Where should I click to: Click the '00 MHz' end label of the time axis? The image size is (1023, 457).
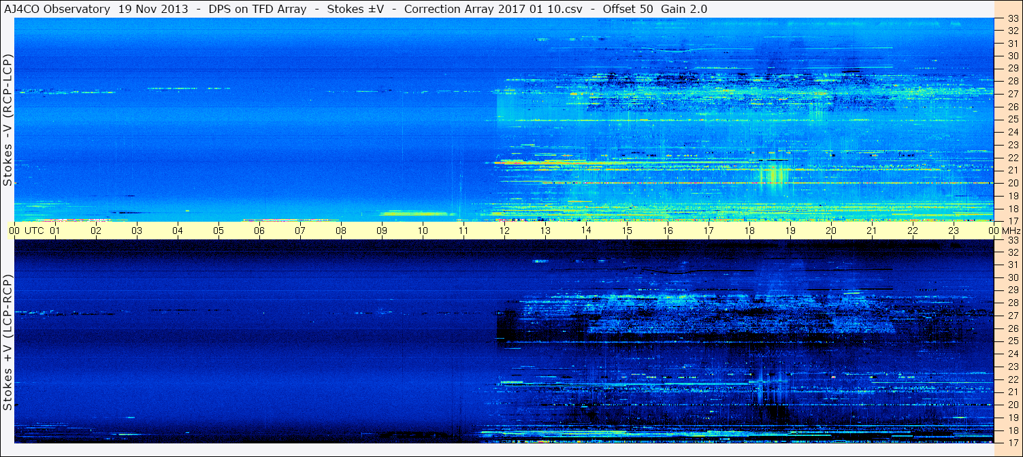(1004, 231)
